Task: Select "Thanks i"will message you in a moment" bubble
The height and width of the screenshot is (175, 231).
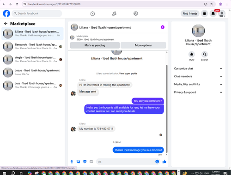Action: [x=138, y=150]
